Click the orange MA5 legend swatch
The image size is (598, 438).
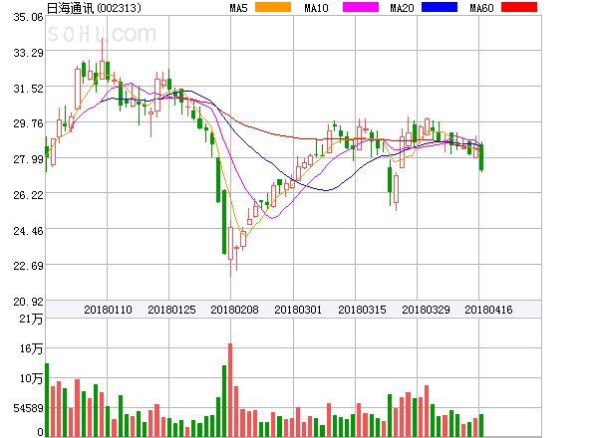(273, 7)
